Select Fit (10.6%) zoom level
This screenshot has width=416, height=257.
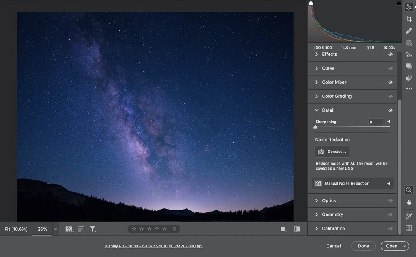click(16, 229)
